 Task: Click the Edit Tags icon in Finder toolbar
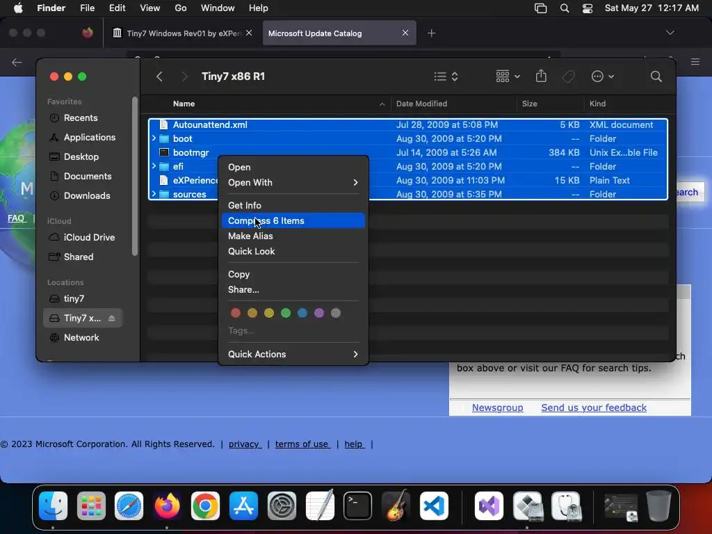pos(568,76)
